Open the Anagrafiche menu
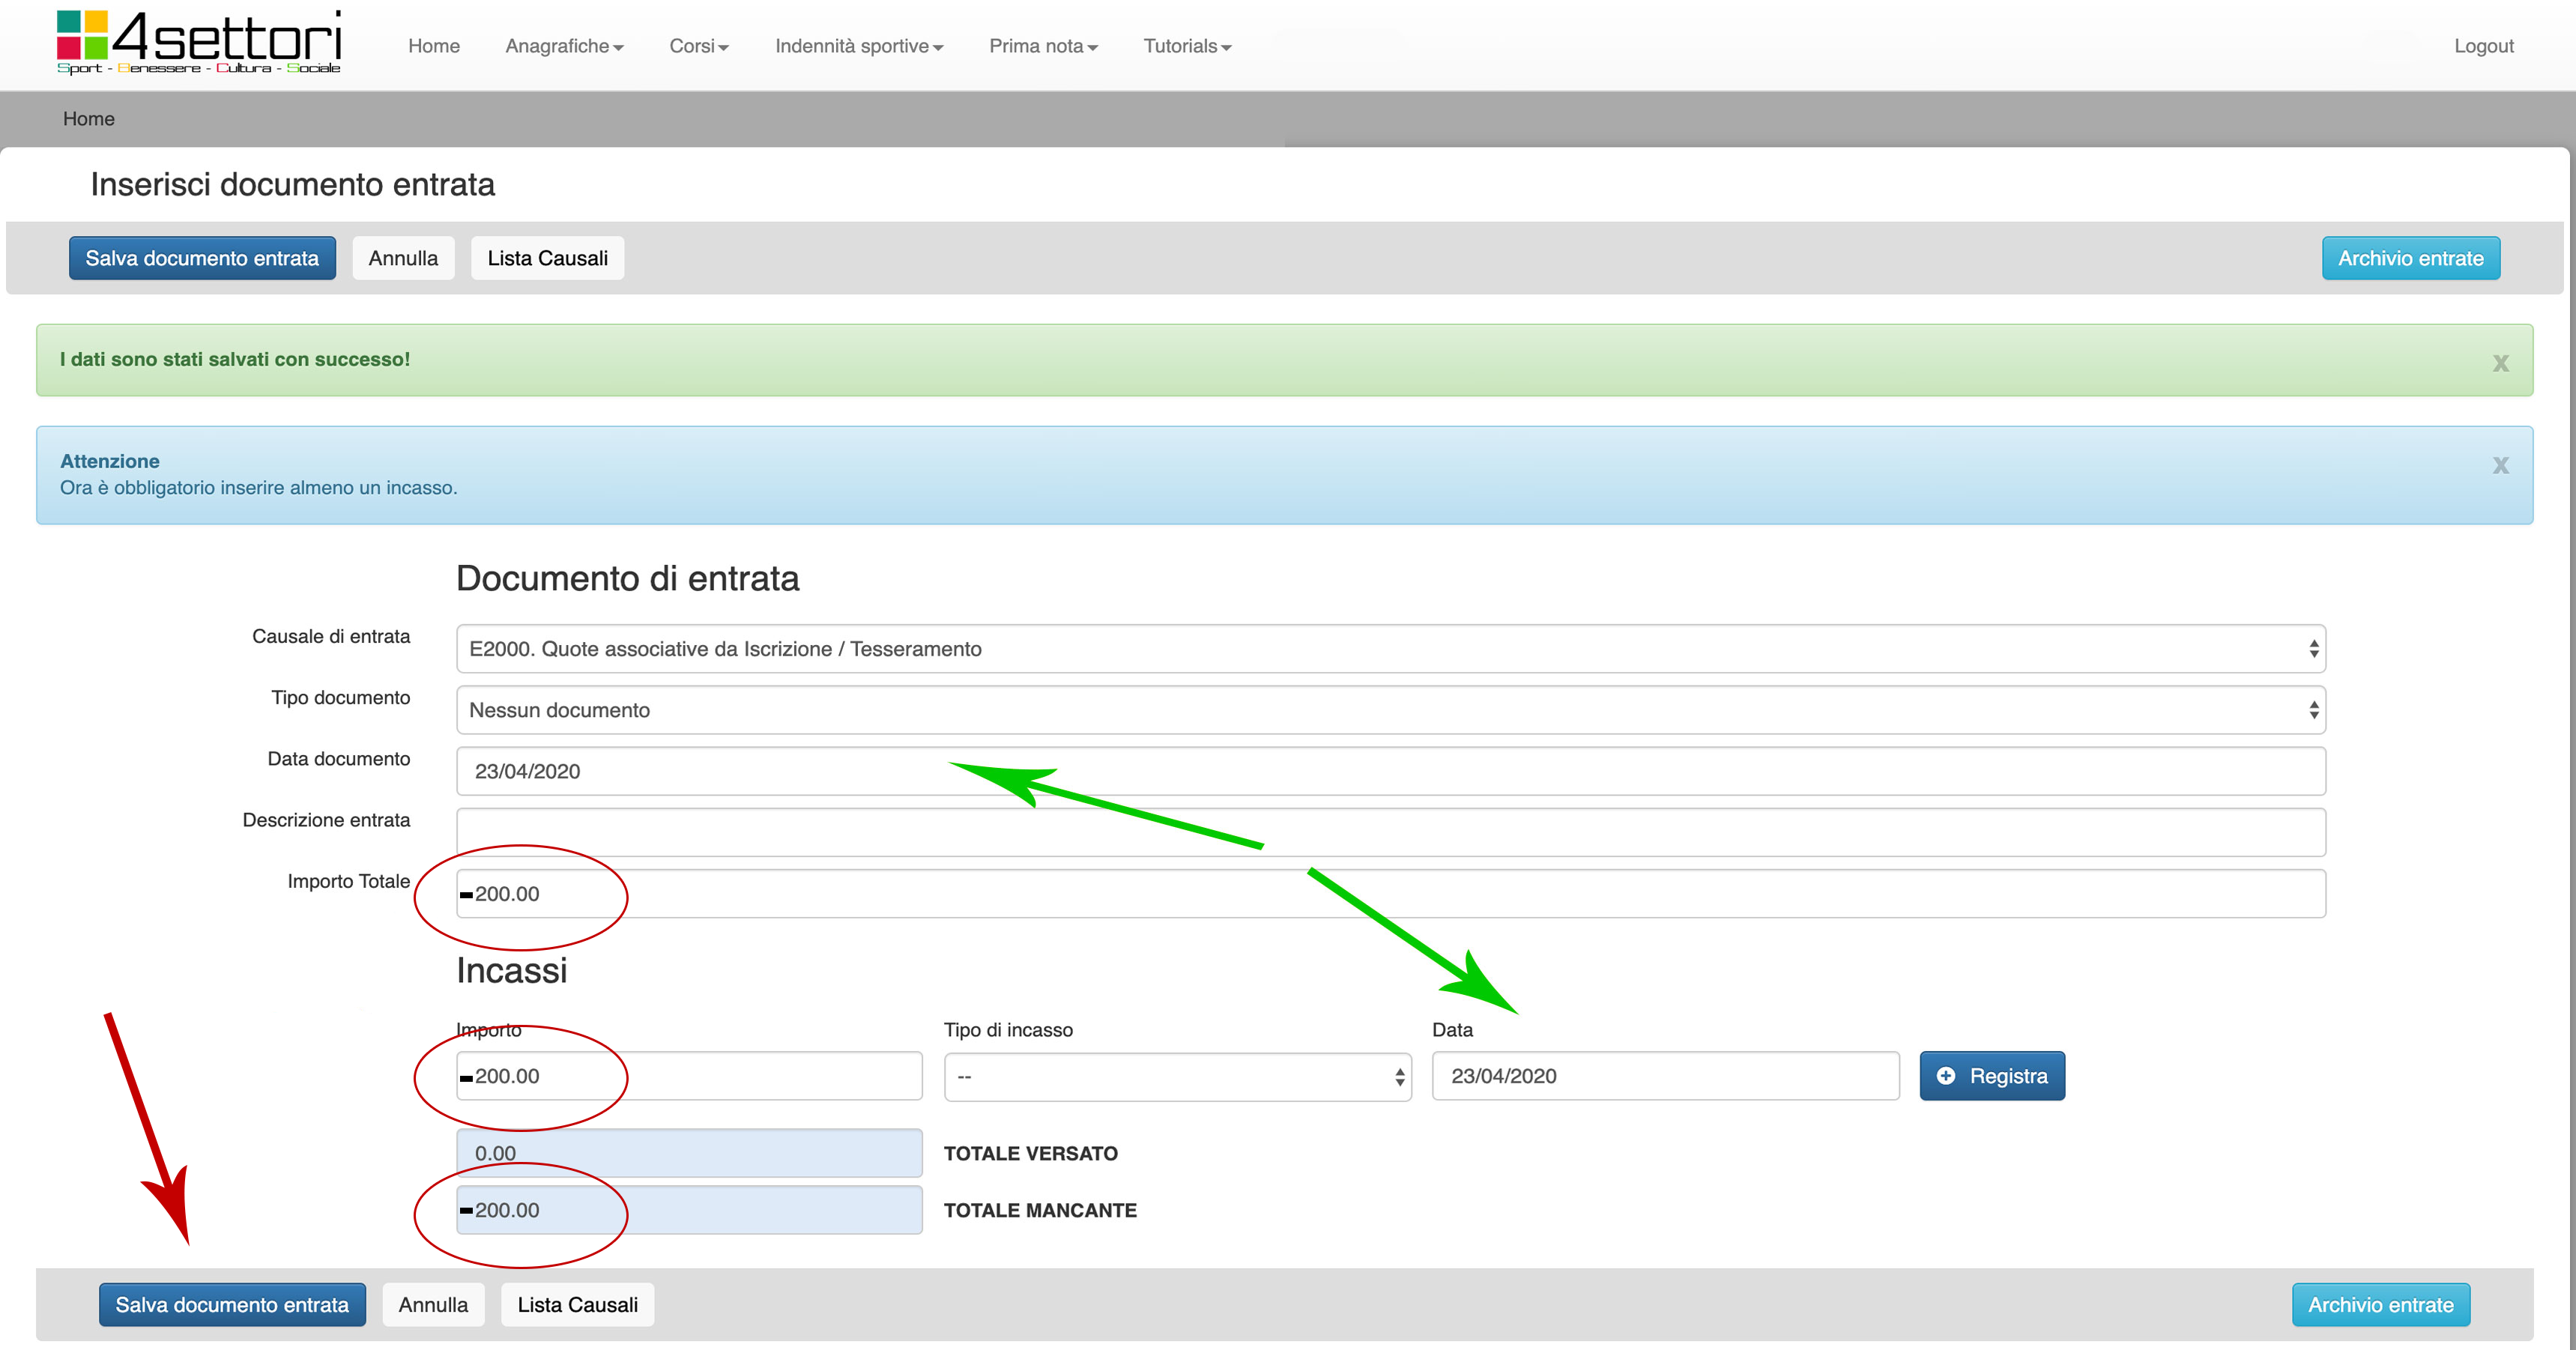This screenshot has height=1350, width=2576. [564, 46]
